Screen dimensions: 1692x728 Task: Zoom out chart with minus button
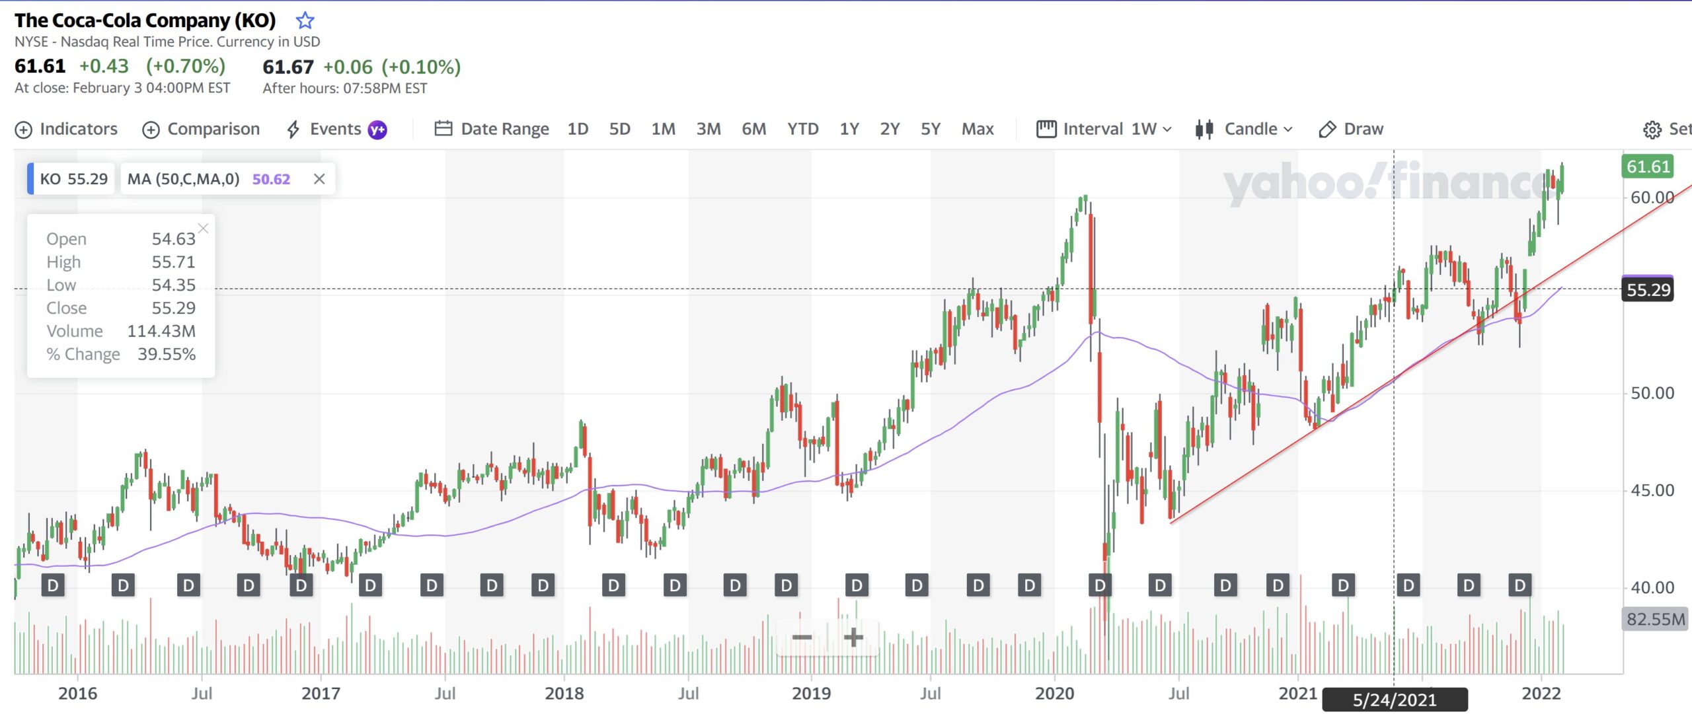coord(802,637)
